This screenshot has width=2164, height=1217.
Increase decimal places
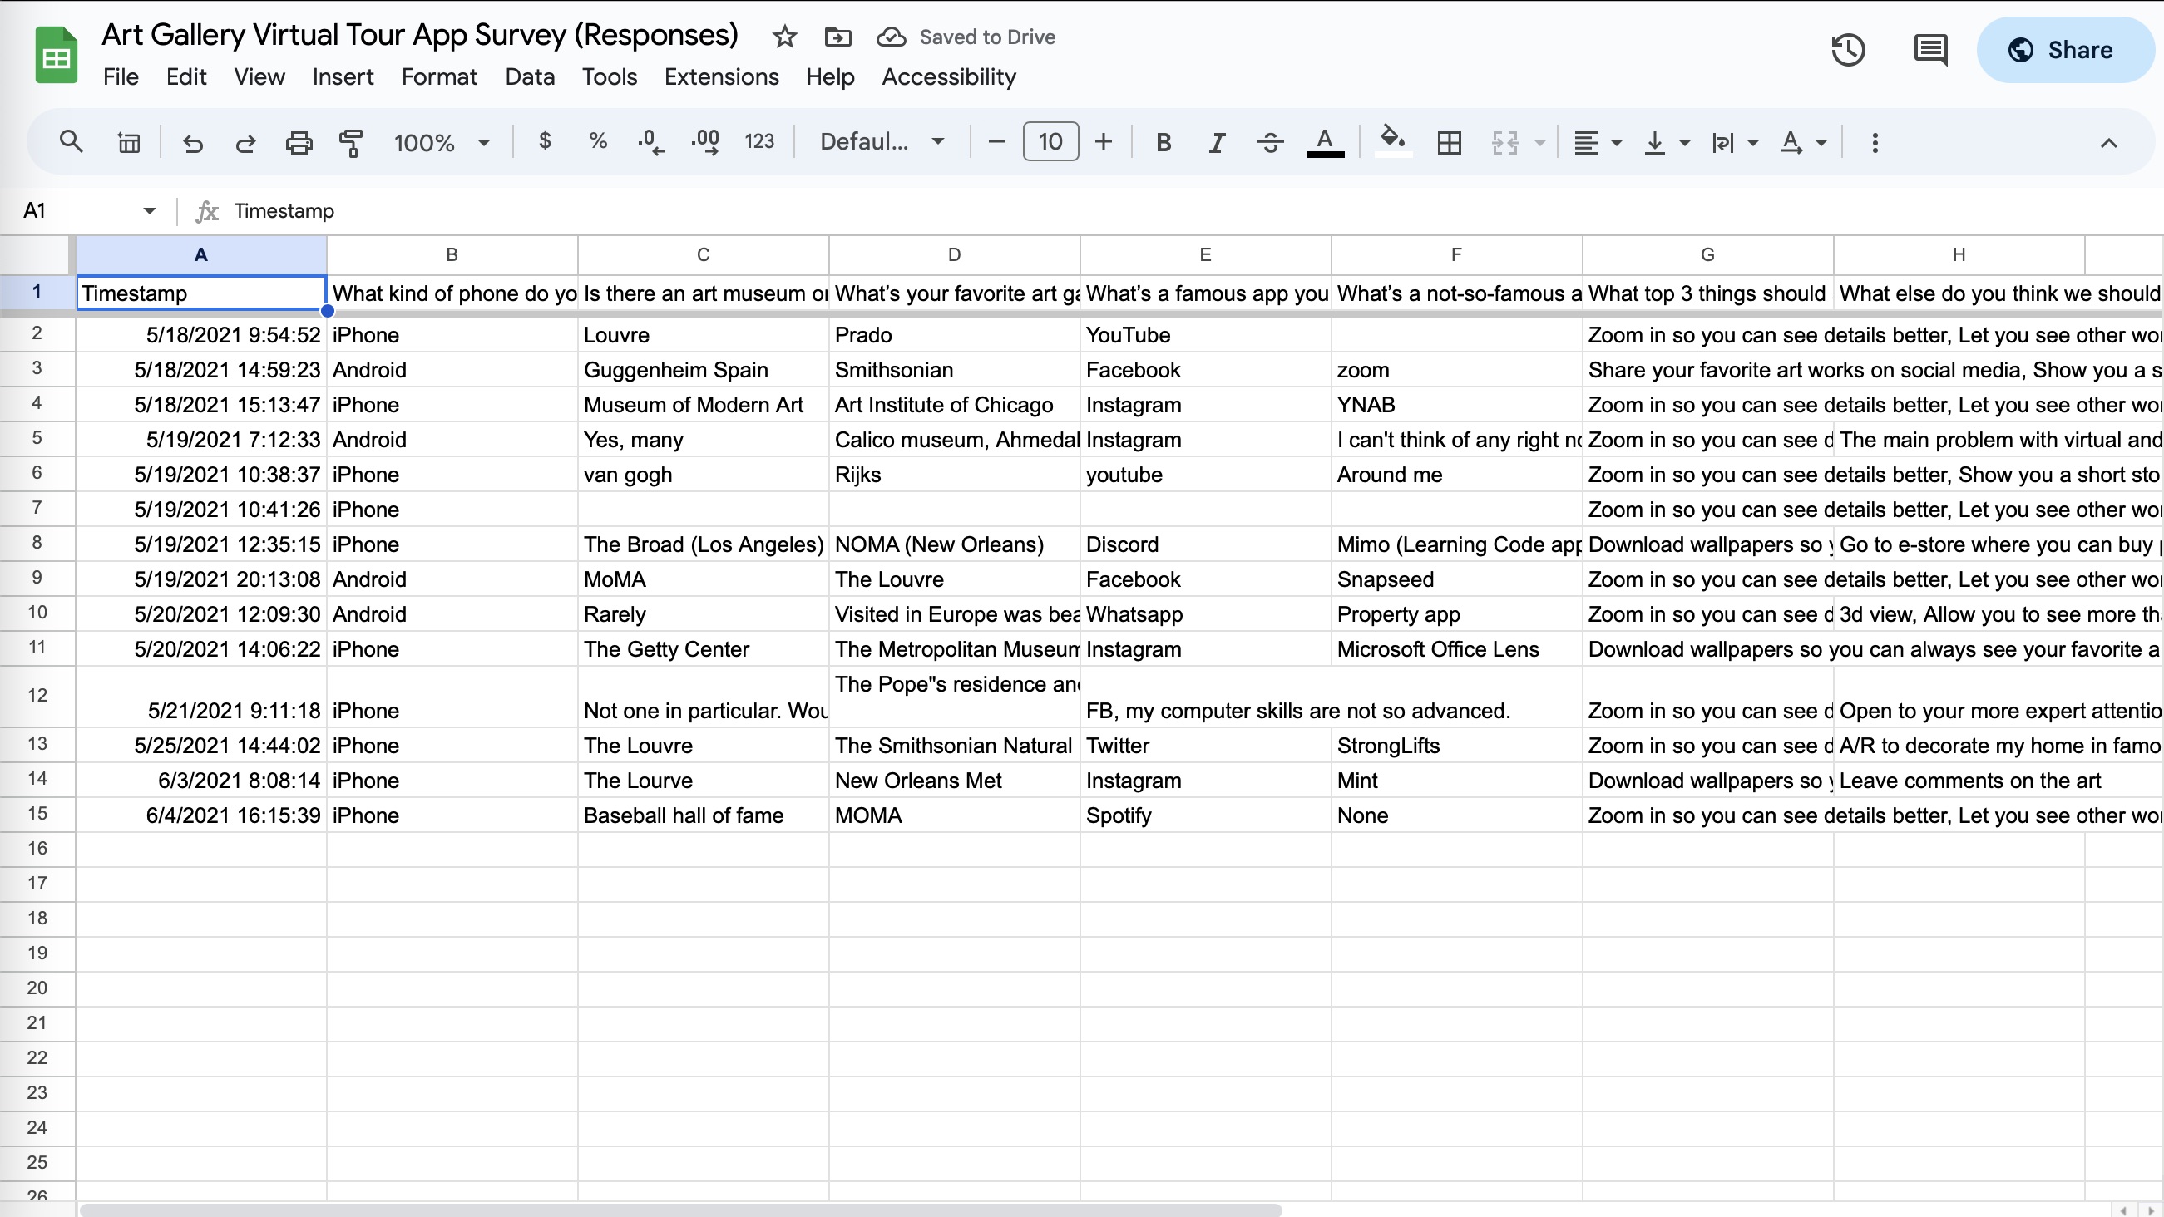tap(704, 142)
